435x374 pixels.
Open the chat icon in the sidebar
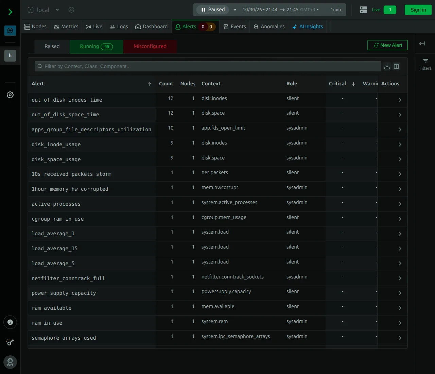click(x=10, y=31)
